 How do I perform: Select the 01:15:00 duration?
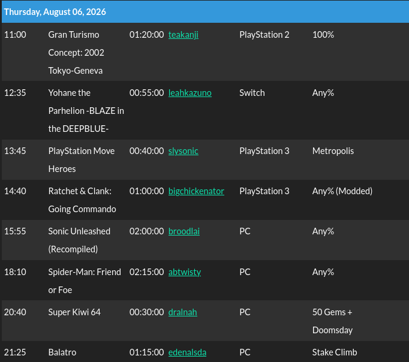tap(146, 352)
